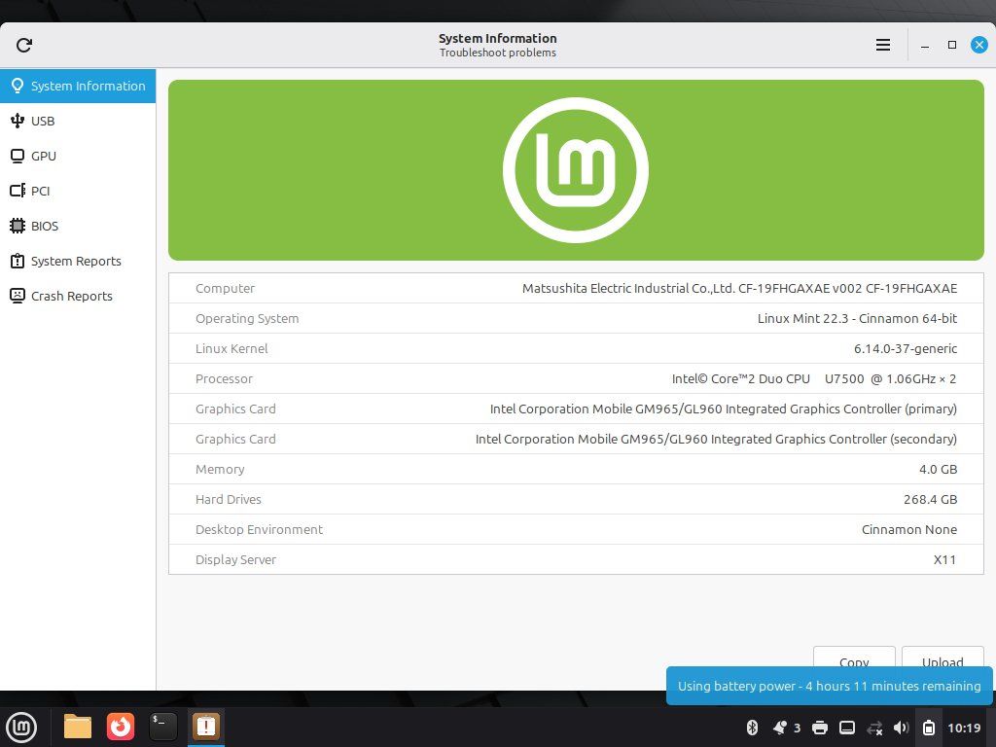
Task: Select the 'Matsushita Electric Industrial' computer value
Action: pyautogui.click(x=739, y=288)
